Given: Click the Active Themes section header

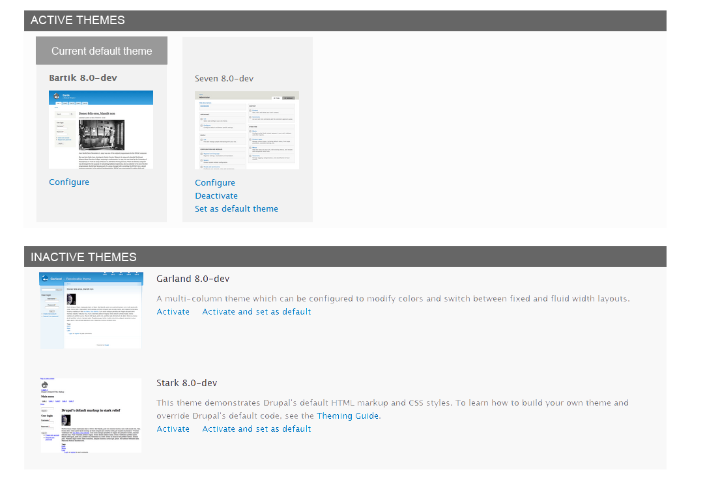Looking at the screenshot, I should [x=345, y=21].
